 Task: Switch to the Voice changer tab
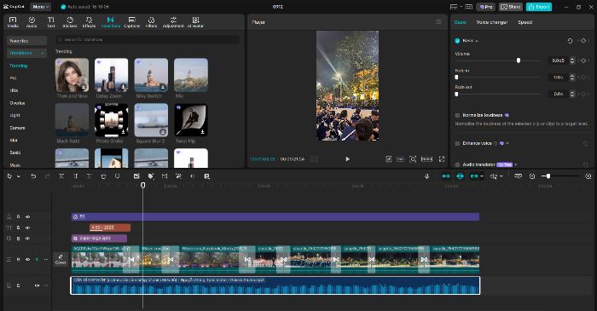click(492, 22)
